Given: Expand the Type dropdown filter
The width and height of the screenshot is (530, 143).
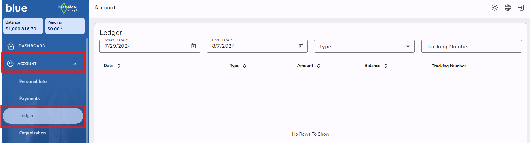Looking at the screenshot, I should point(408,47).
